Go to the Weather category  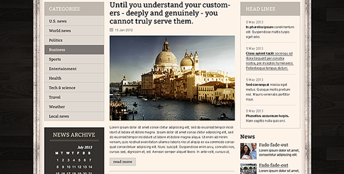click(74, 107)
